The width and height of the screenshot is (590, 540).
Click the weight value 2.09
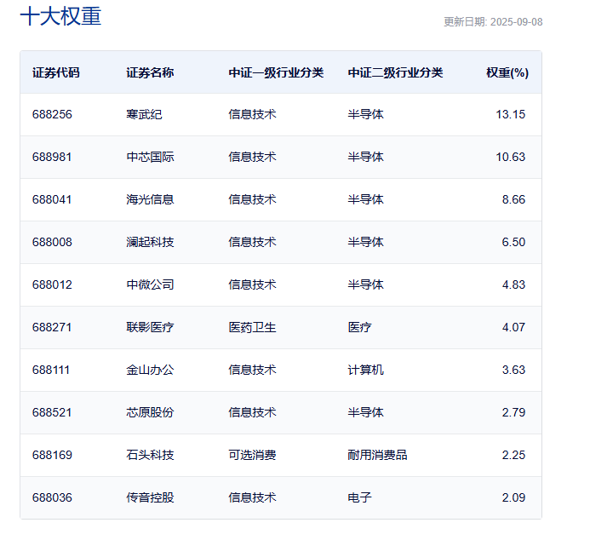(513, 497)
